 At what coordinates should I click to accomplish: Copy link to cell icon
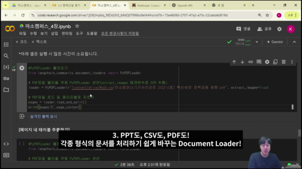(251, 62)
